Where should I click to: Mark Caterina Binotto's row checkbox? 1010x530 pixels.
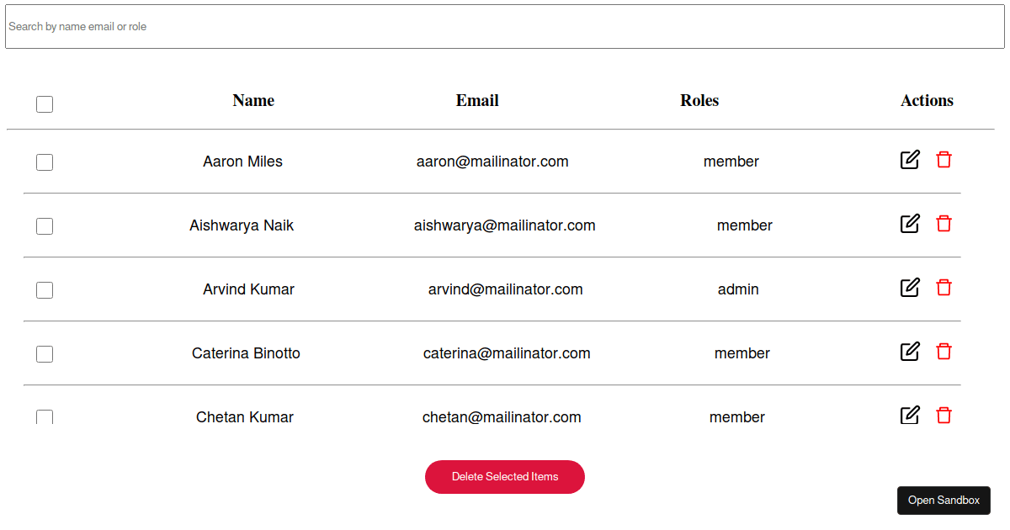45,354
